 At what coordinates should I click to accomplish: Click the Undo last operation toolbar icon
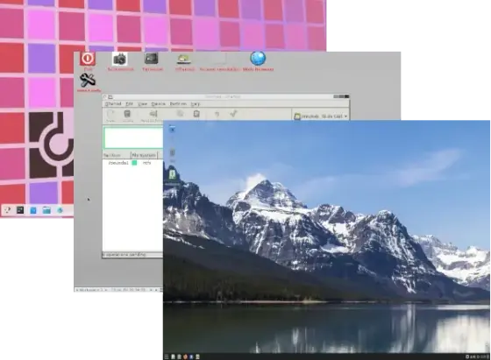pos(217,114)
